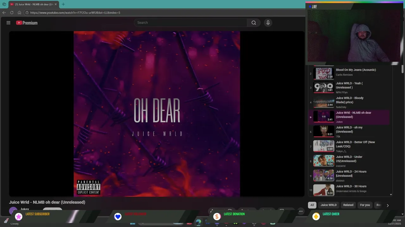Image resolution: width=405 pixels, height=227 pixels.
Task: Open 'Juice WRLD - Under 25(Unreleased)' title
Action: 349,159
